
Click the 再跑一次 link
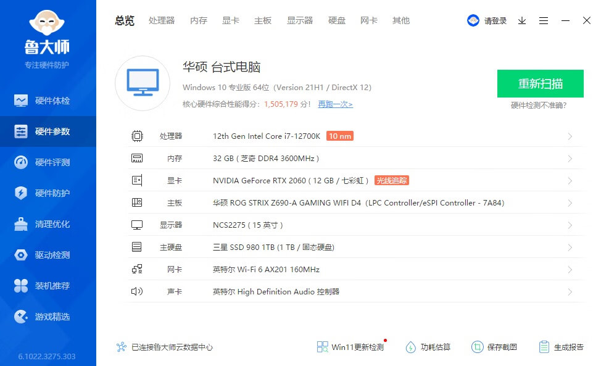[x=336, y=104]
